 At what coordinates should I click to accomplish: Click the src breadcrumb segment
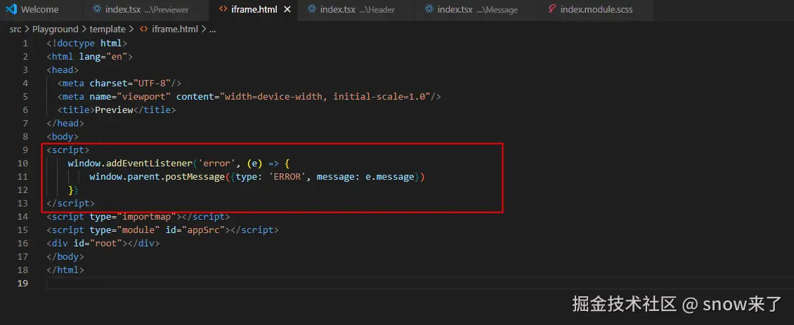click(x=15, y=29)
